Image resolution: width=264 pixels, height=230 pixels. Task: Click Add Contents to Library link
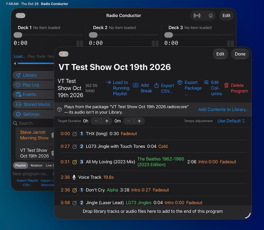coord(223,109)
